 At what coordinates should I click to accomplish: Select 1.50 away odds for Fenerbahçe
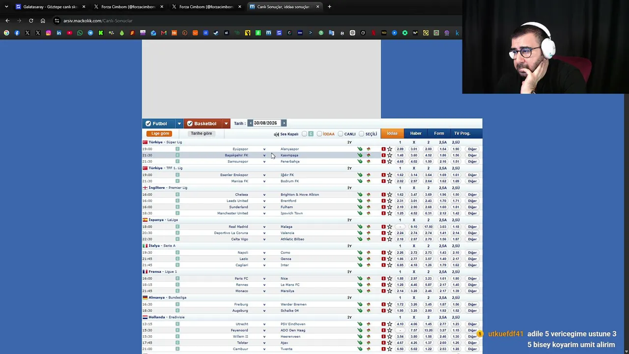click(x=428, y=161)
